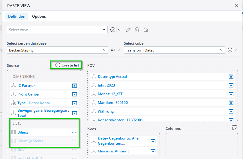Open element picker for Datentyp: Actual
The height and width of the screenshot is (159, 243).
[231, 77]
